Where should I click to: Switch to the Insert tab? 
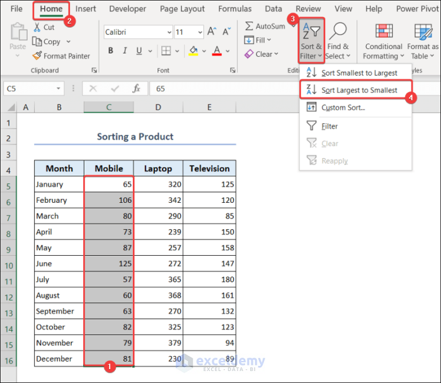86,9
